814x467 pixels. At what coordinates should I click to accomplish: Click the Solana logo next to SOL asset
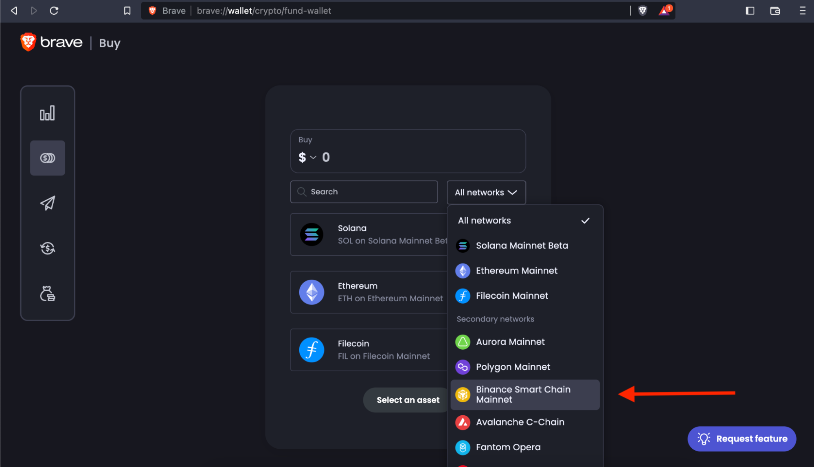(x=312, y=235)
